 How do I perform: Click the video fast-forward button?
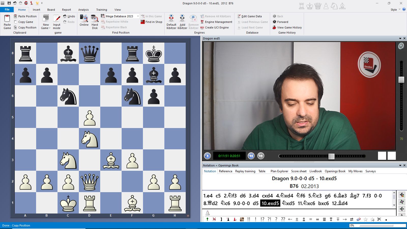pos(261,156)
